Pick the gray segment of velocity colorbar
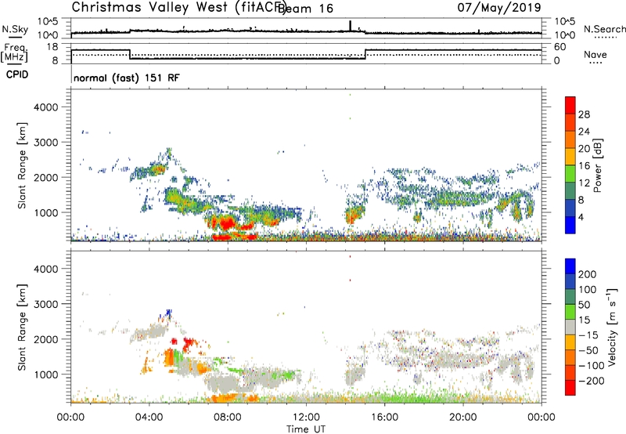 tap(570, 327)
